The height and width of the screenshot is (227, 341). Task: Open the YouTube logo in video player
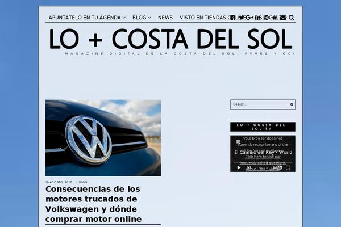click(277, 167)
